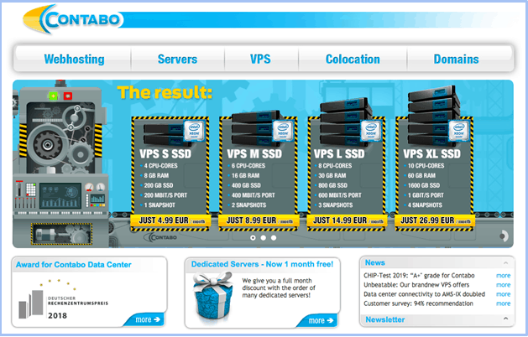Image resolution: width=528 pixels, height=337 pixels.
Task: Click the '4 SNAPSHOTS' line on VPS XL
Action: tap(425, 205)
